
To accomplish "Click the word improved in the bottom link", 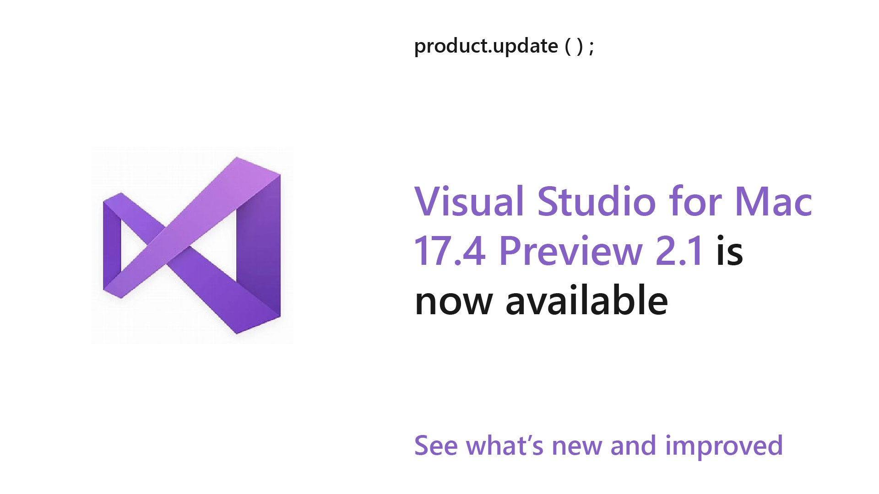I will [x=724, y=446].
